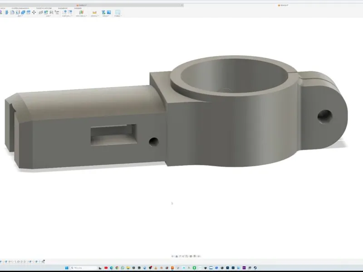Viewport: 363px width, 272px height.
Task: Click the Insert image canvas icon
Action: coord(109,12)
